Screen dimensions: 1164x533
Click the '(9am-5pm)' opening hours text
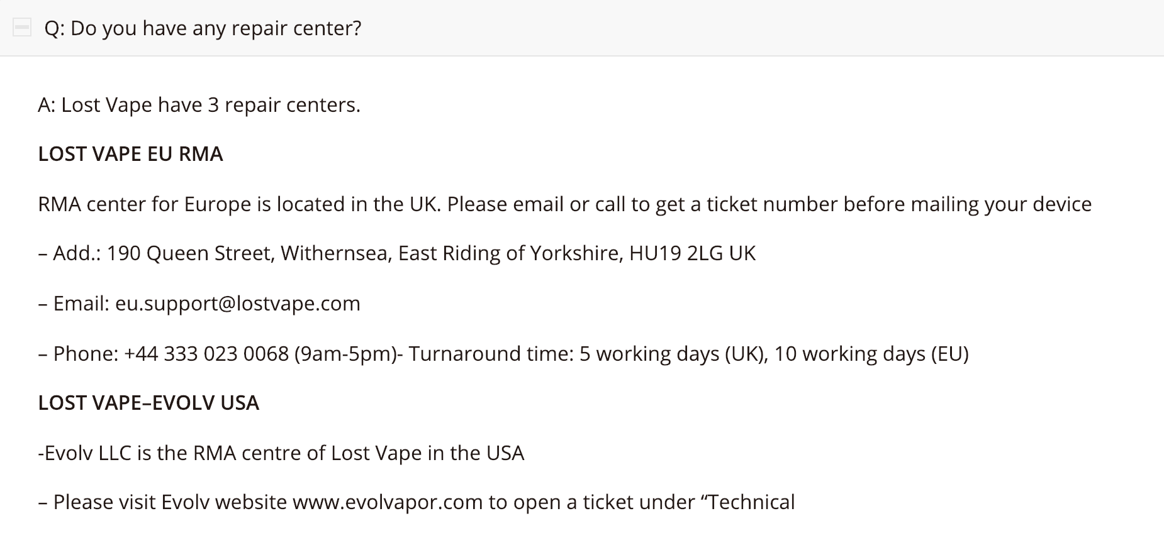345,354
